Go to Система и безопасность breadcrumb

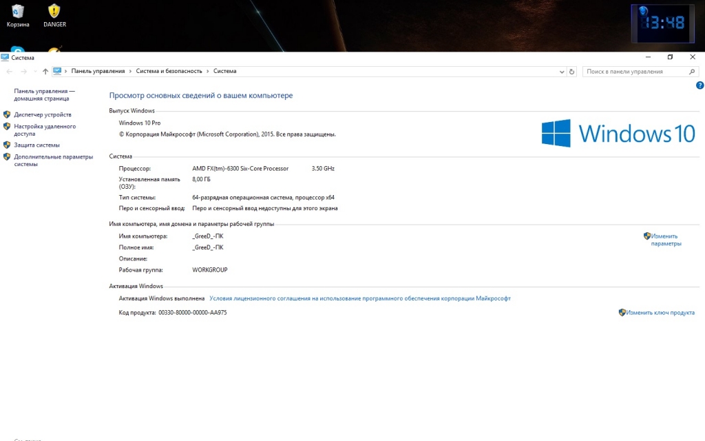click(x=169, y=71)
